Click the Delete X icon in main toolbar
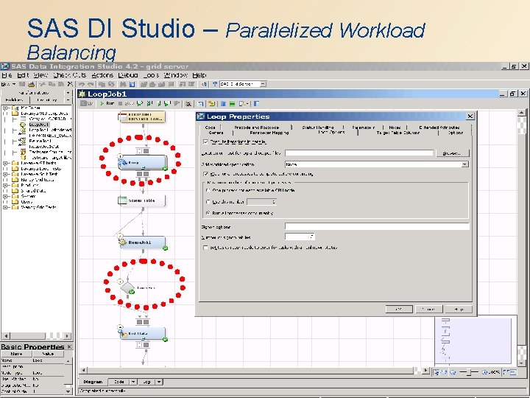The height and width of the screenshot is (398, 530). click(x=70, y=84)
